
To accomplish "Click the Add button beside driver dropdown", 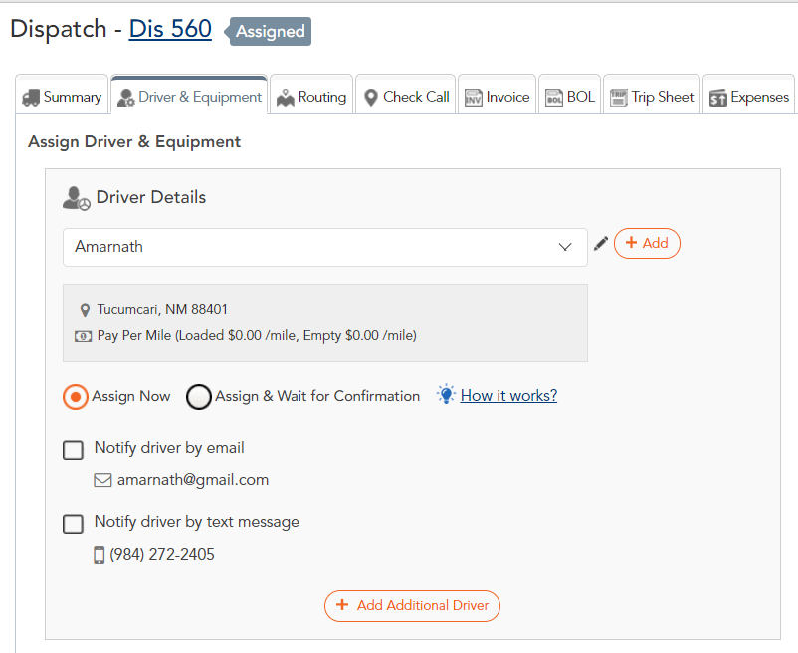I will click(x=647, y=243).
